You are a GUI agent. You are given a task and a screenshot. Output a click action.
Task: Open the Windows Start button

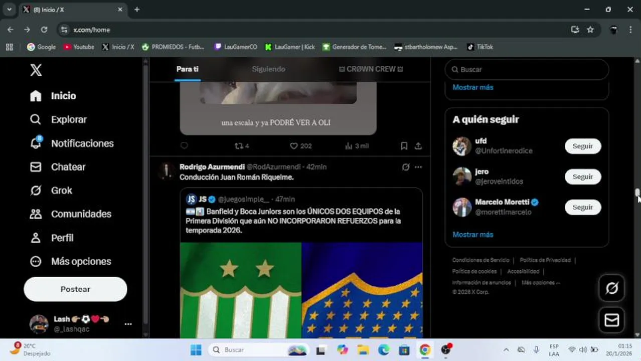pos(196,350)
